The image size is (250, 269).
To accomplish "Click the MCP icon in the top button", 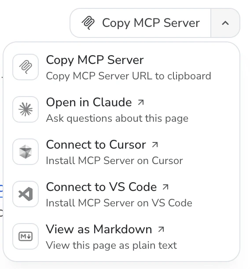I will (88, 23).
